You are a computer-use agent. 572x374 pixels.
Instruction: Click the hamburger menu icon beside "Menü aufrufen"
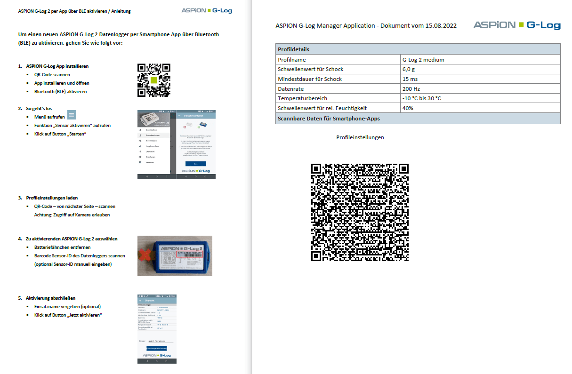pos(72,115)
